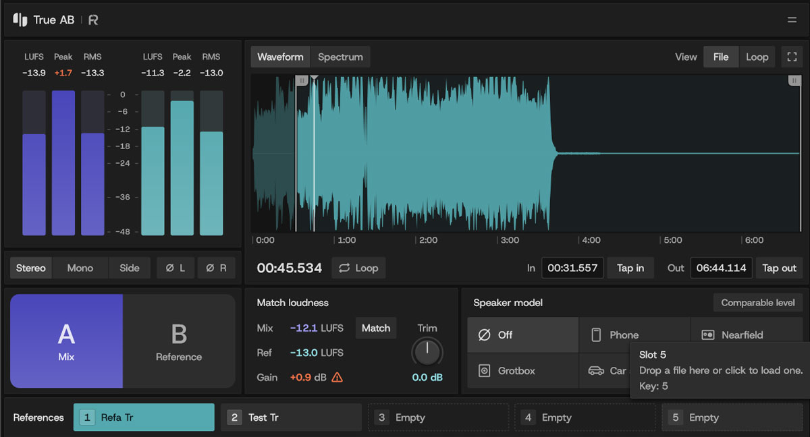Select the Phone speaker model
Image resolution: width=810 pixels, height=437 pixels.
(x=634, y=334)
